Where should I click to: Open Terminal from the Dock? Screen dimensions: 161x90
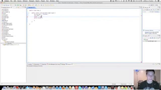(x=24, y=87)
